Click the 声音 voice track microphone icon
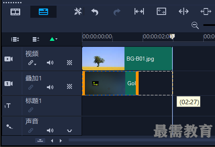Viewport: 215px width, 147px height. tap(9, 126)
